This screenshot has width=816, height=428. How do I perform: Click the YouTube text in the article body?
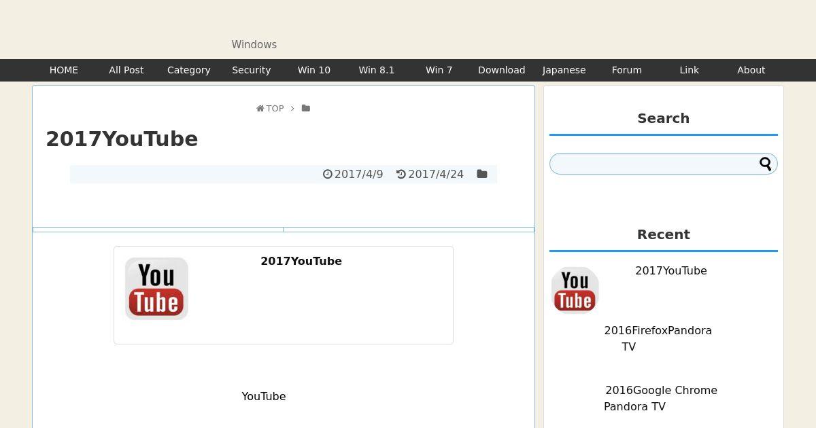(264, 396)
